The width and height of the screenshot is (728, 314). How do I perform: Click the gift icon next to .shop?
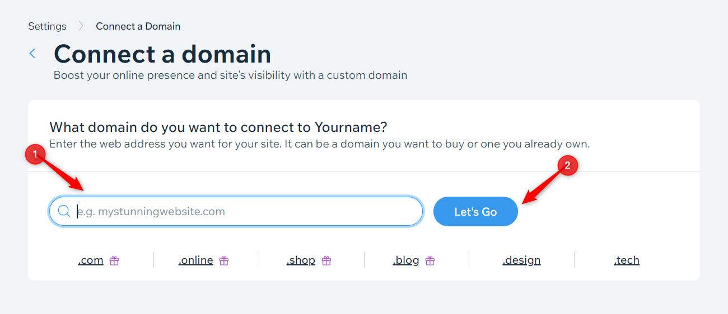pos(326,260)
